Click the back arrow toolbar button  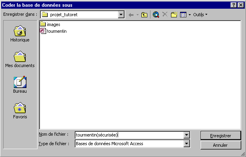(x=131, y=15)
